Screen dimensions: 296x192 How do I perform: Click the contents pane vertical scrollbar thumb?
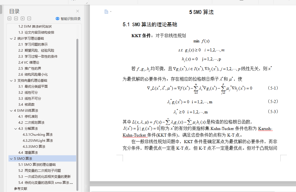pos(77,115)
